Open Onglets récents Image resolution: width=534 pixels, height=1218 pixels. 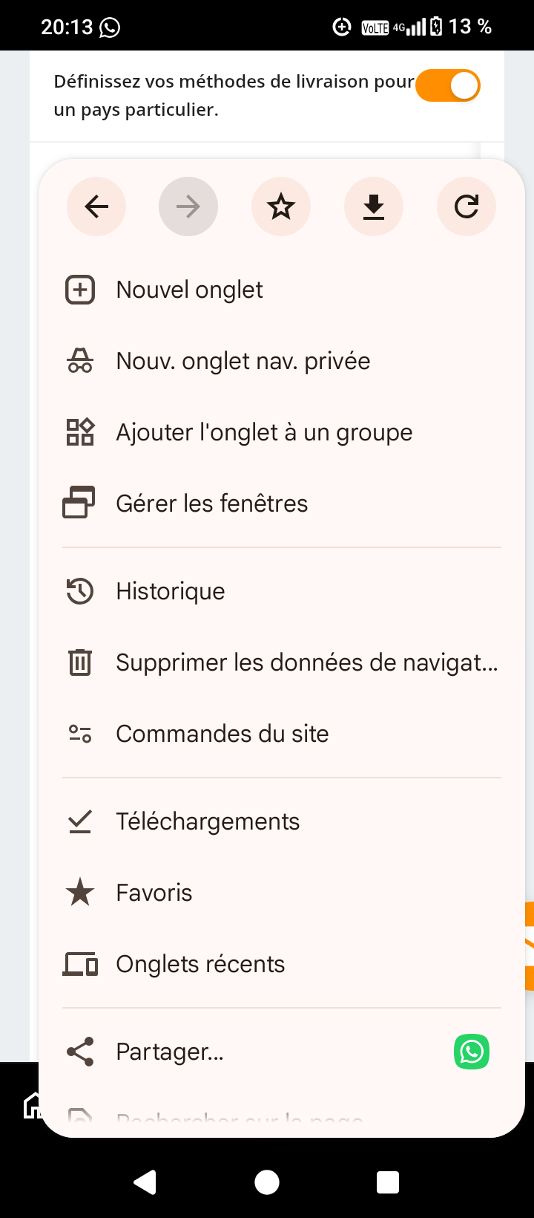point(282,964)
